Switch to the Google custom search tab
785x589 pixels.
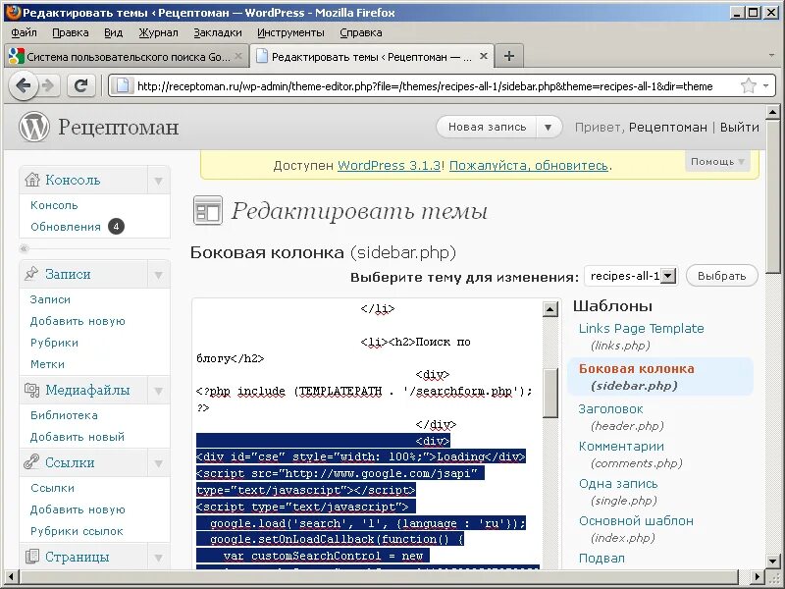point(126,56)
